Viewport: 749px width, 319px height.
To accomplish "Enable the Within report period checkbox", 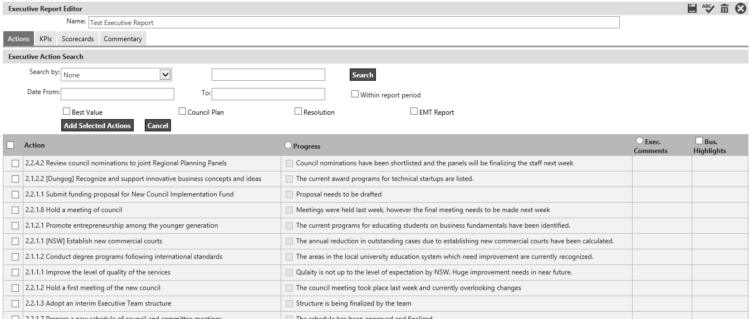I will coord(355,94).
